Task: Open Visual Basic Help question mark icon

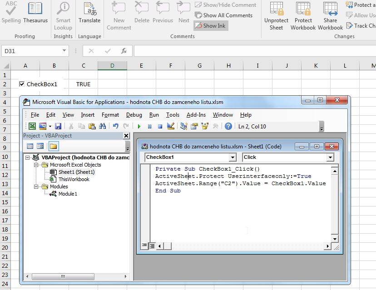Action: coord(228,126)
